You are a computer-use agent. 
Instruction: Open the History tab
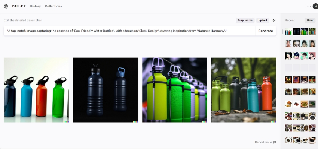tap(35, 6)
